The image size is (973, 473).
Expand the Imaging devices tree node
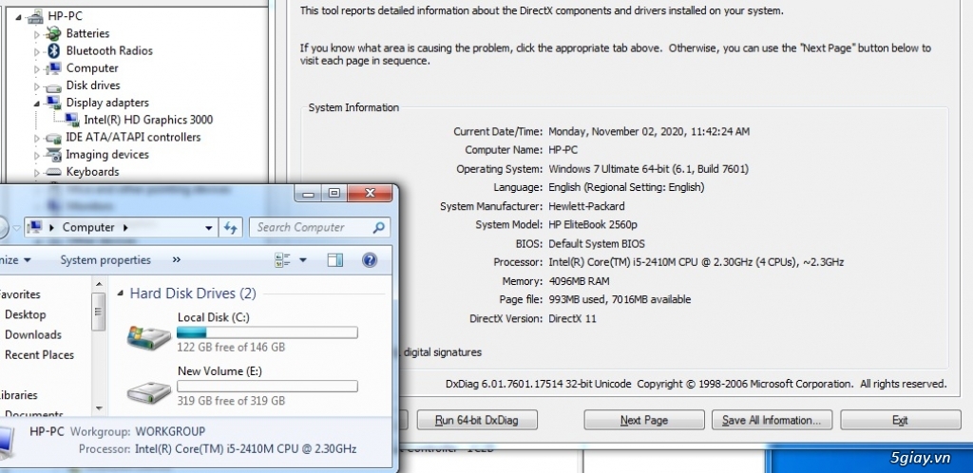[x=37, y=155]
